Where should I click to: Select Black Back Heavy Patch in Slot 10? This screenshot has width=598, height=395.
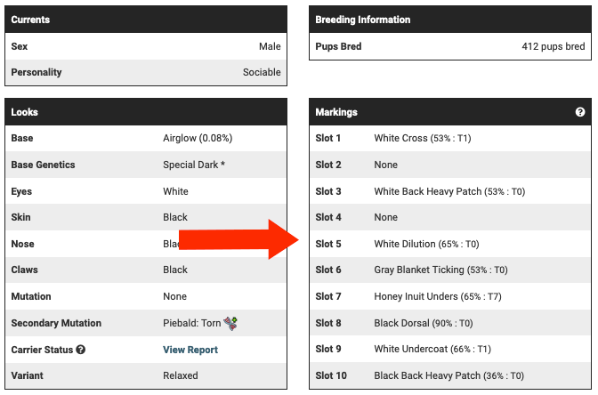click(x=449, y=375)
